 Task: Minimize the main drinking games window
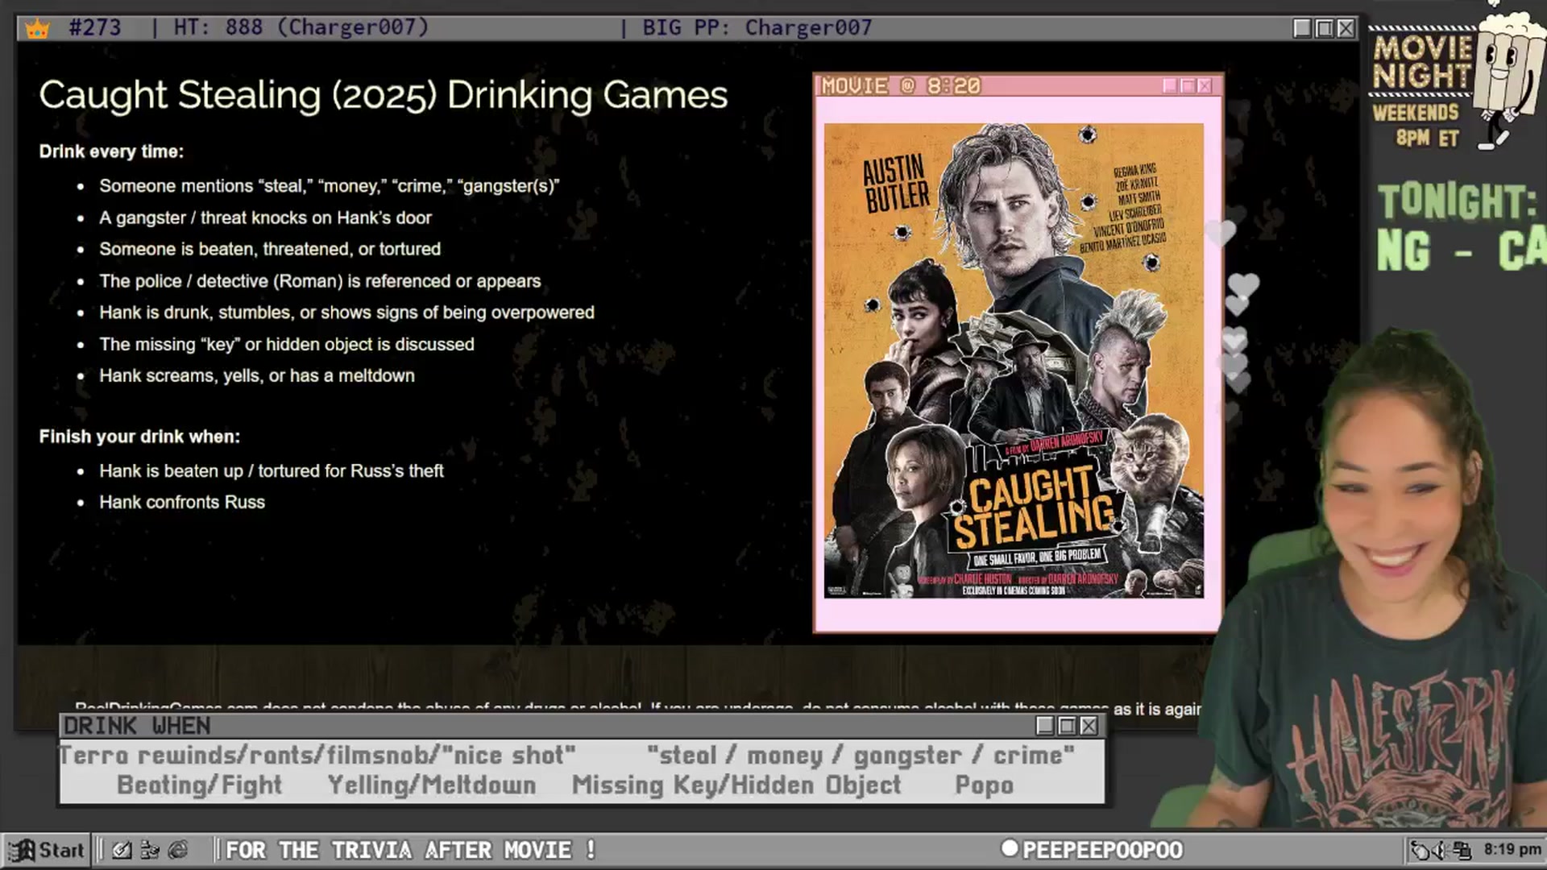[1302, 28]
